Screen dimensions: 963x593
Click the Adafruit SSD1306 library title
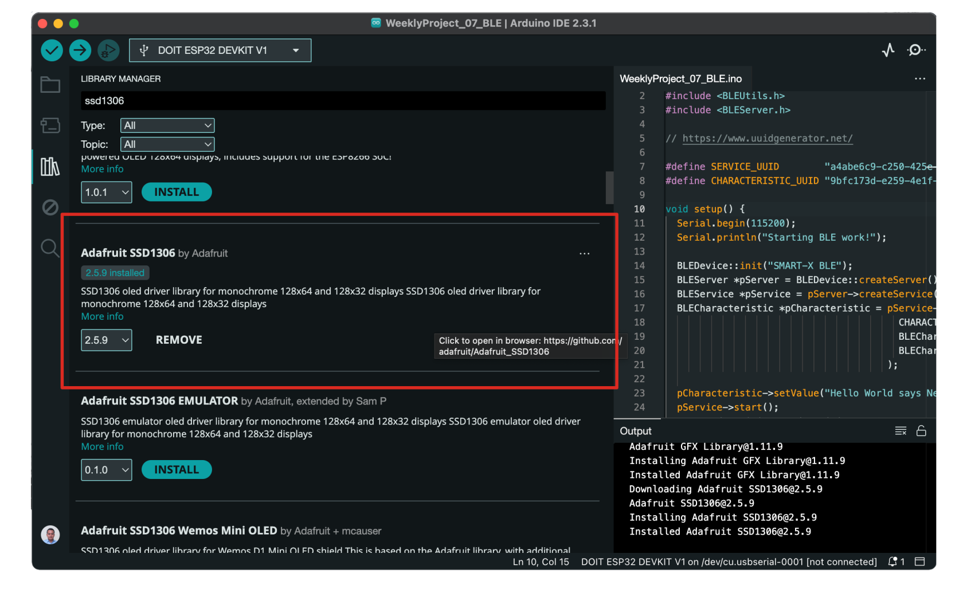click(x=128, y=253)
